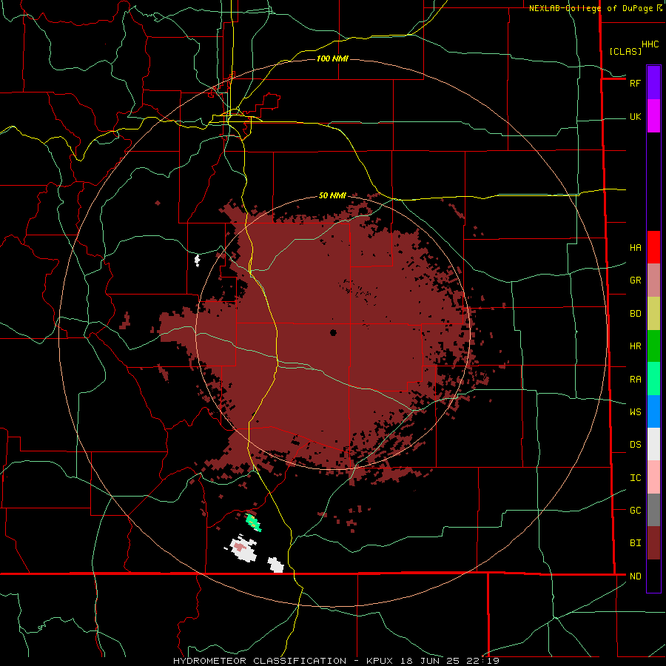The width and height of the screenshot is (666, 666).
Task: Click the magenta UK color swatch
Action: click(x=653, y=116)
